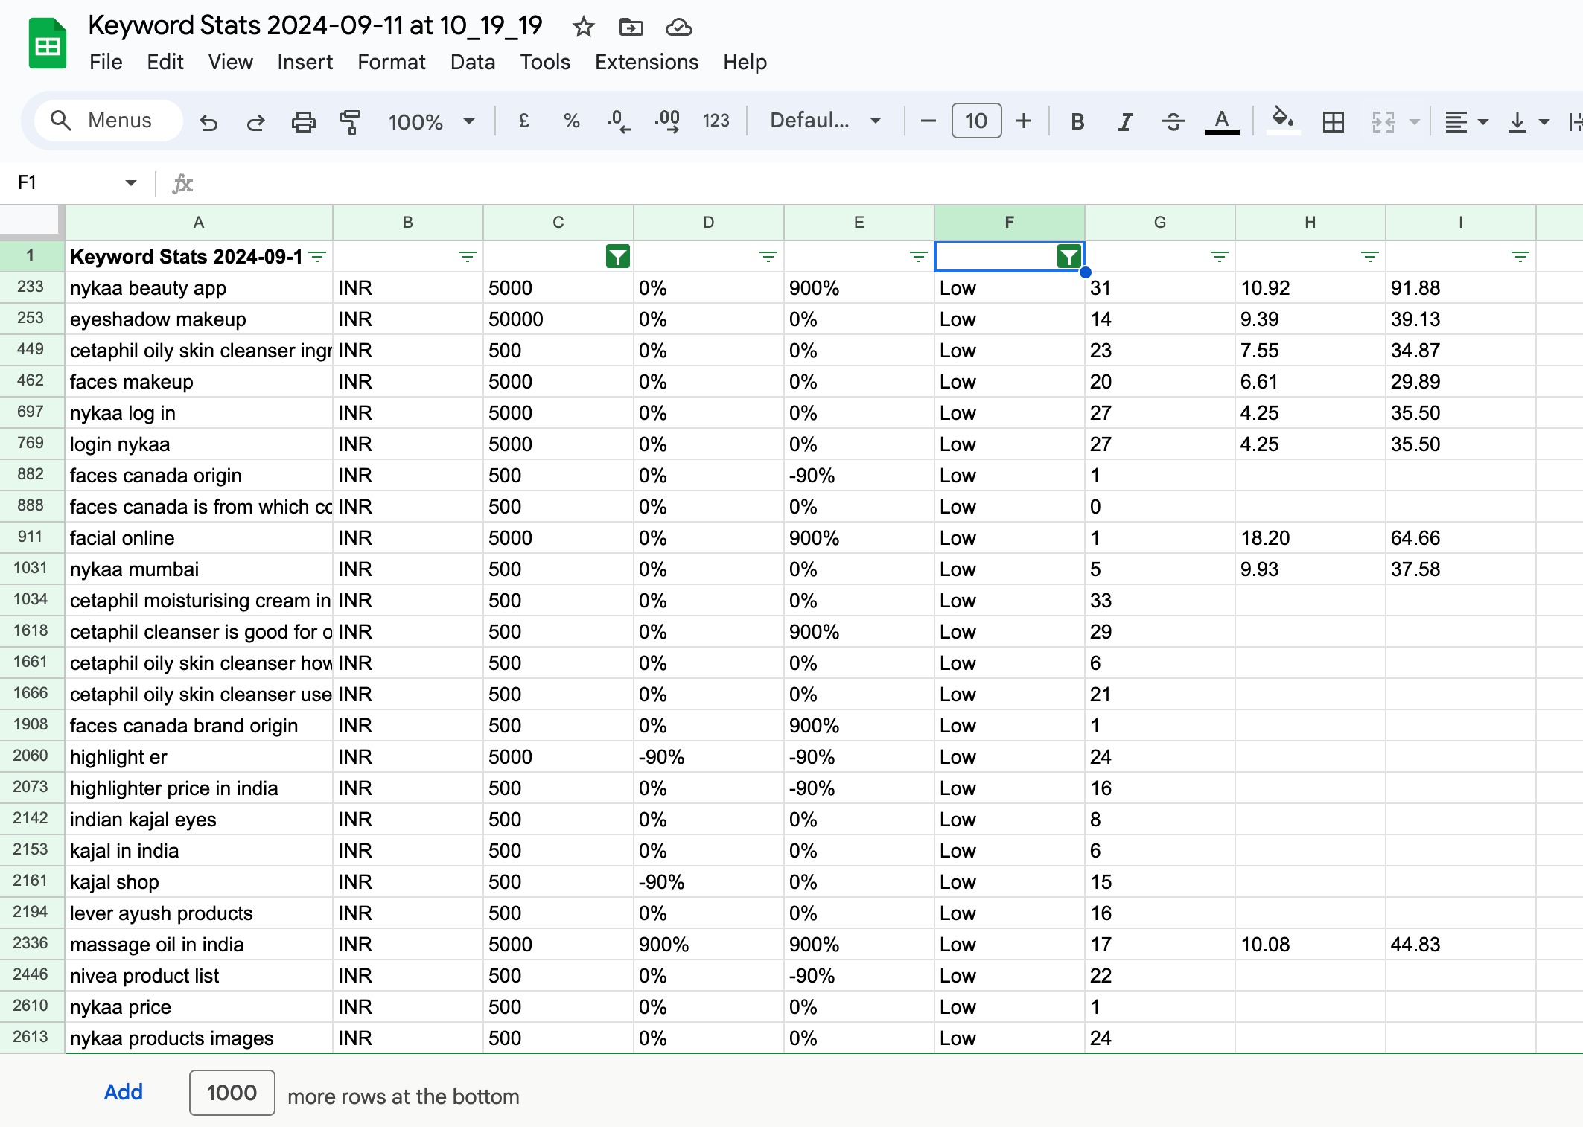Open the Extensions menu
Screen dimensions: 1583x1127
click(x=646, y=62)
